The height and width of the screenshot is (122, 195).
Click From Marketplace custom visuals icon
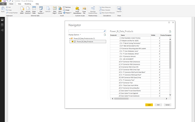[x=77, y=10]
